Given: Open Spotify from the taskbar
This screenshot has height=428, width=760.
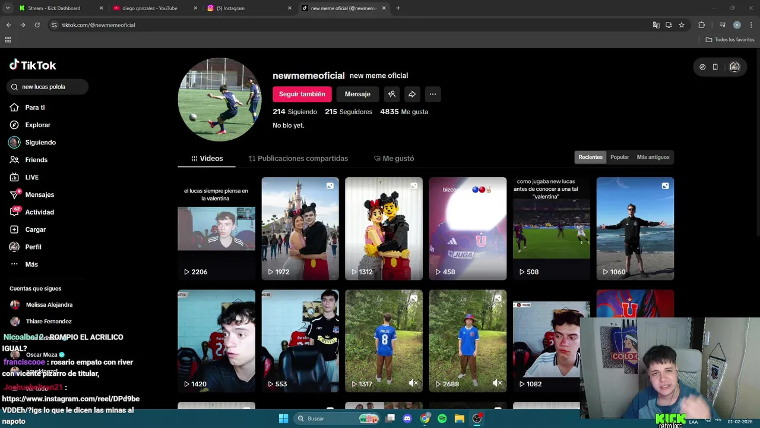Looking at the screenshot, I should click(x=442, y=418).
